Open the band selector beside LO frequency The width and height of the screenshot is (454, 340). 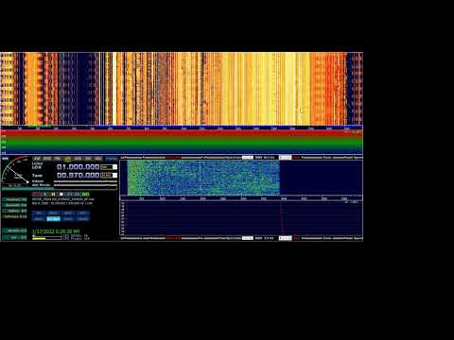pyautogui.click(x=109, y=167)
